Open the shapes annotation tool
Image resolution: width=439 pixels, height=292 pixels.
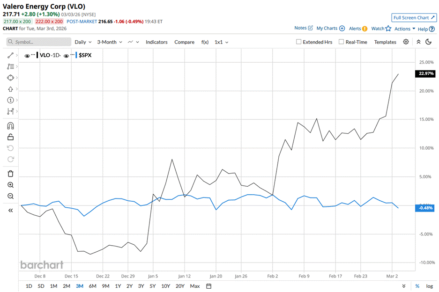[x=10, y=78]
